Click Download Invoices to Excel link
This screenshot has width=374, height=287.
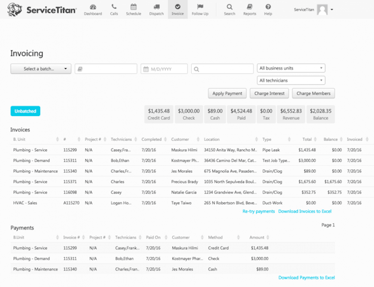point(305,211)
